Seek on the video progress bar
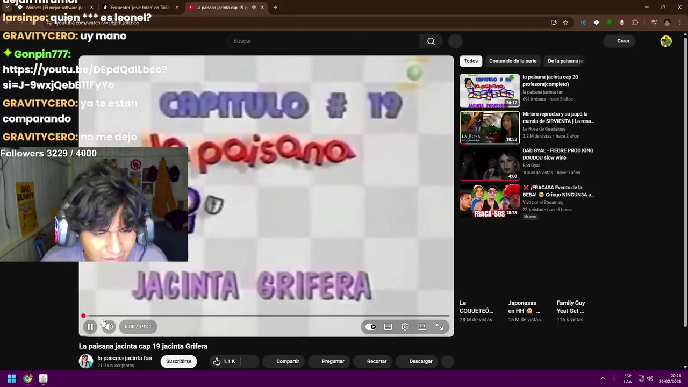 pyautogui.click(x=266, y=316)
